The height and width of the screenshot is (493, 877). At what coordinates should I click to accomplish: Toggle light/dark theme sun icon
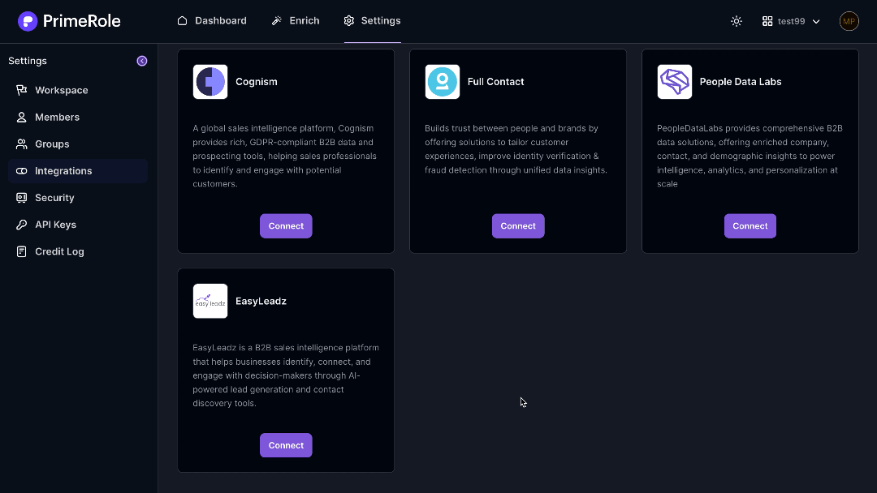[737, 21]
